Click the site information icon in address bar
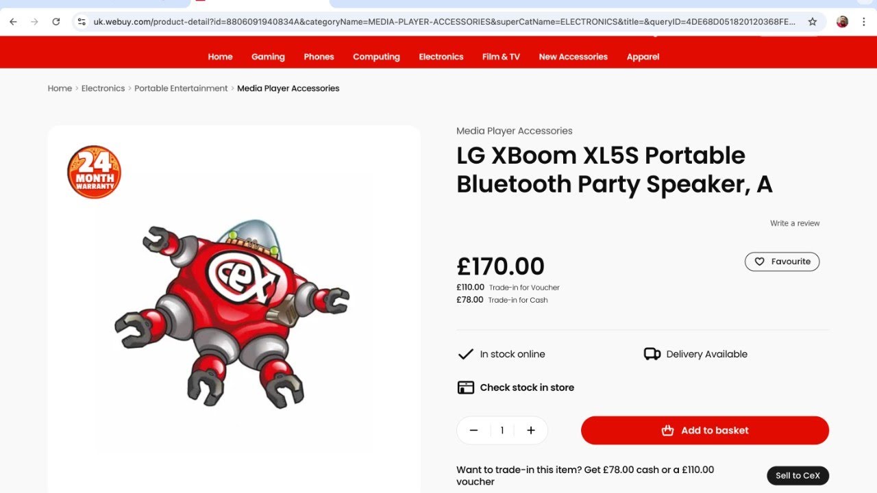The width and height of the screenshot is (877, 493). click(82, 22)
